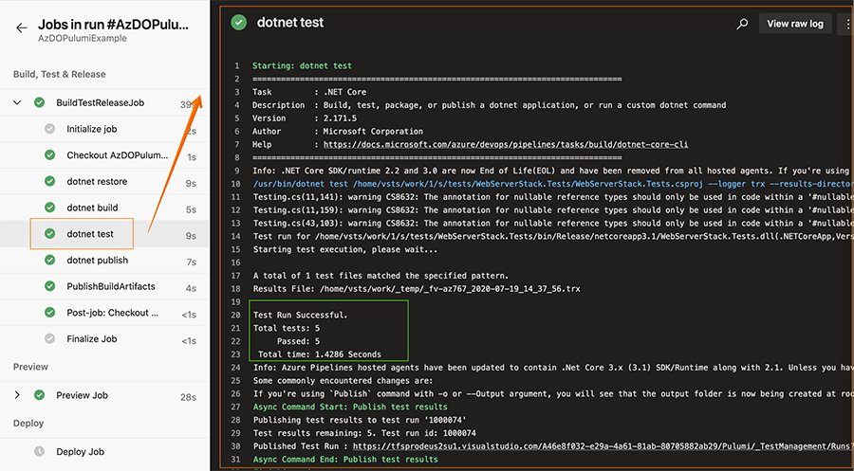Select the Finalize Job step
854x471 pixels.
coord(91,339)
